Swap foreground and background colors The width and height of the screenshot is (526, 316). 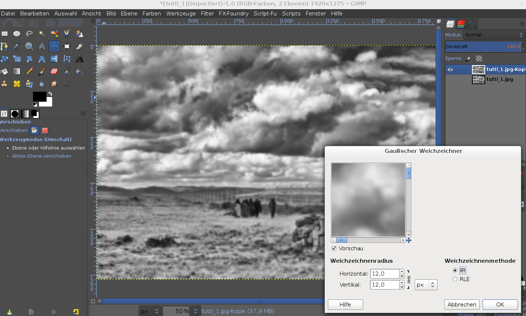click(50, 94)
